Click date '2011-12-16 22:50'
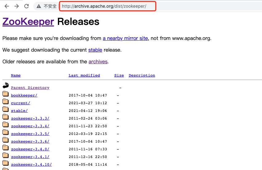The height and width of the screenshot is (170, 262). coord(88,157)
